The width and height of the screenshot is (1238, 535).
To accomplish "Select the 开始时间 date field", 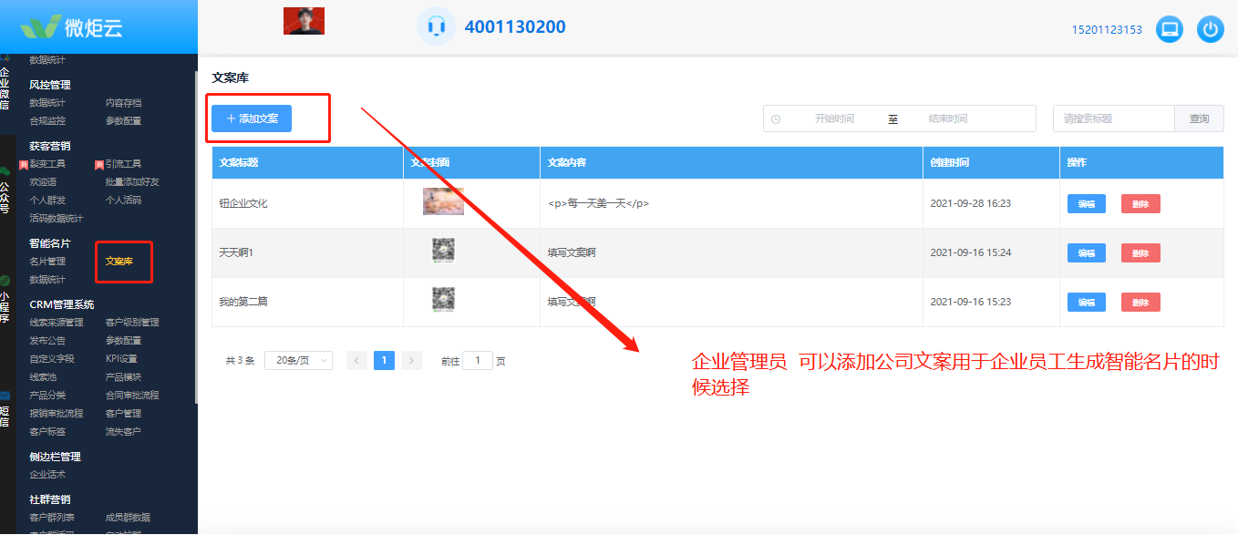I will (x=834, y=118).
